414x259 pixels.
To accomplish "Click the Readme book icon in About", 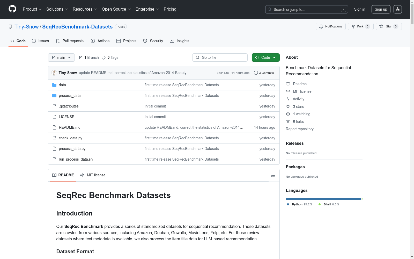I will [288, 84].
